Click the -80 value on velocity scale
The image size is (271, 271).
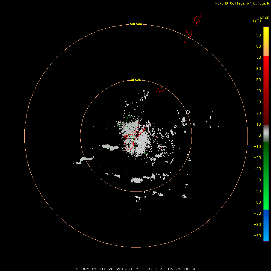[257, 225]
